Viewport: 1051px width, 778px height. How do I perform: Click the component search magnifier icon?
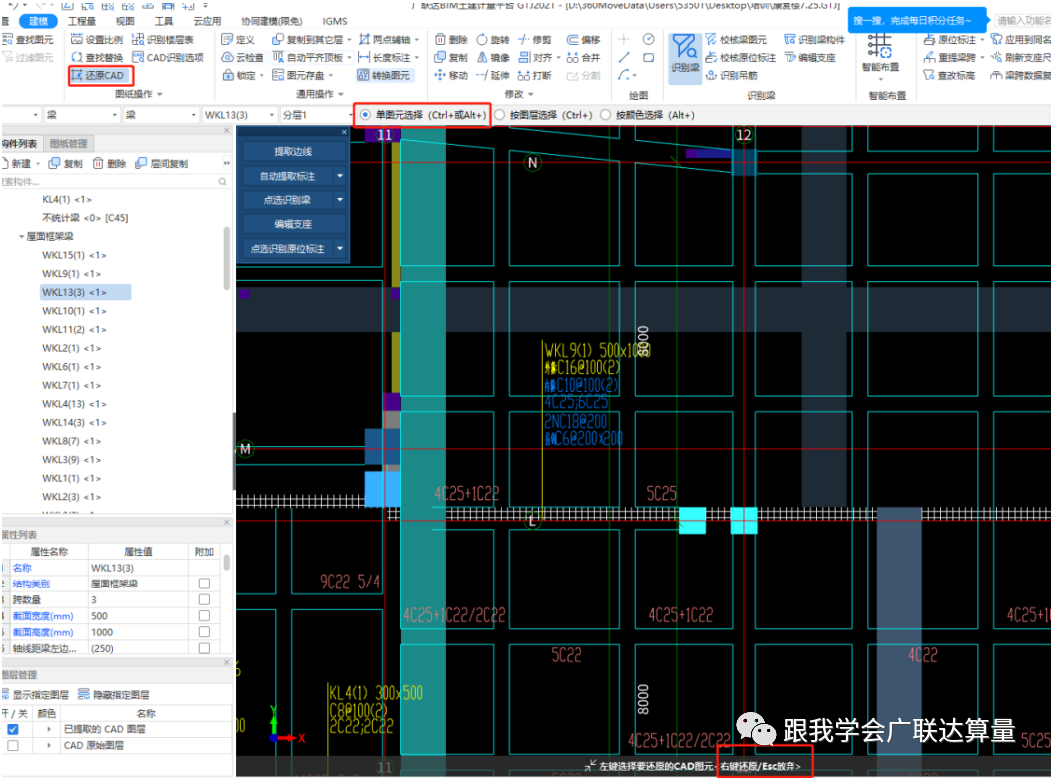point(222,181)
